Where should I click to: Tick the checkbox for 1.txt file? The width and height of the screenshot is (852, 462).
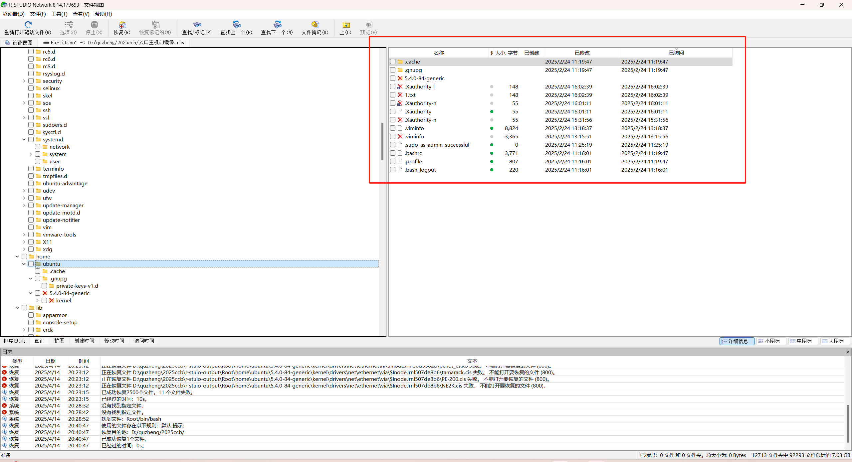click(x=393, y=95)
